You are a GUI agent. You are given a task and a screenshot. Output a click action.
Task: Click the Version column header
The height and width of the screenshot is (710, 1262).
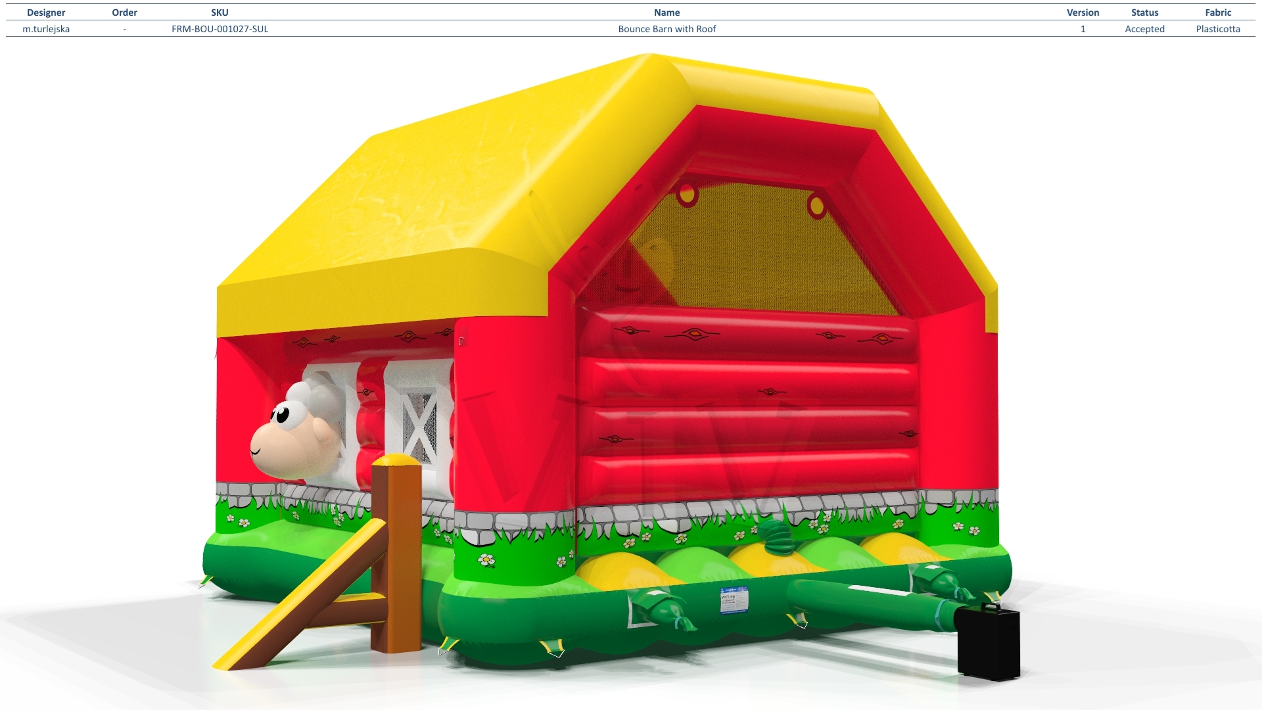(1083, 12)
